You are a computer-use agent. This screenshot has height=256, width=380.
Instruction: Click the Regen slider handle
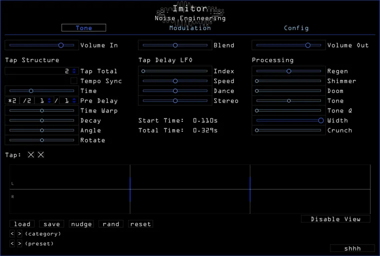[289, 71]
